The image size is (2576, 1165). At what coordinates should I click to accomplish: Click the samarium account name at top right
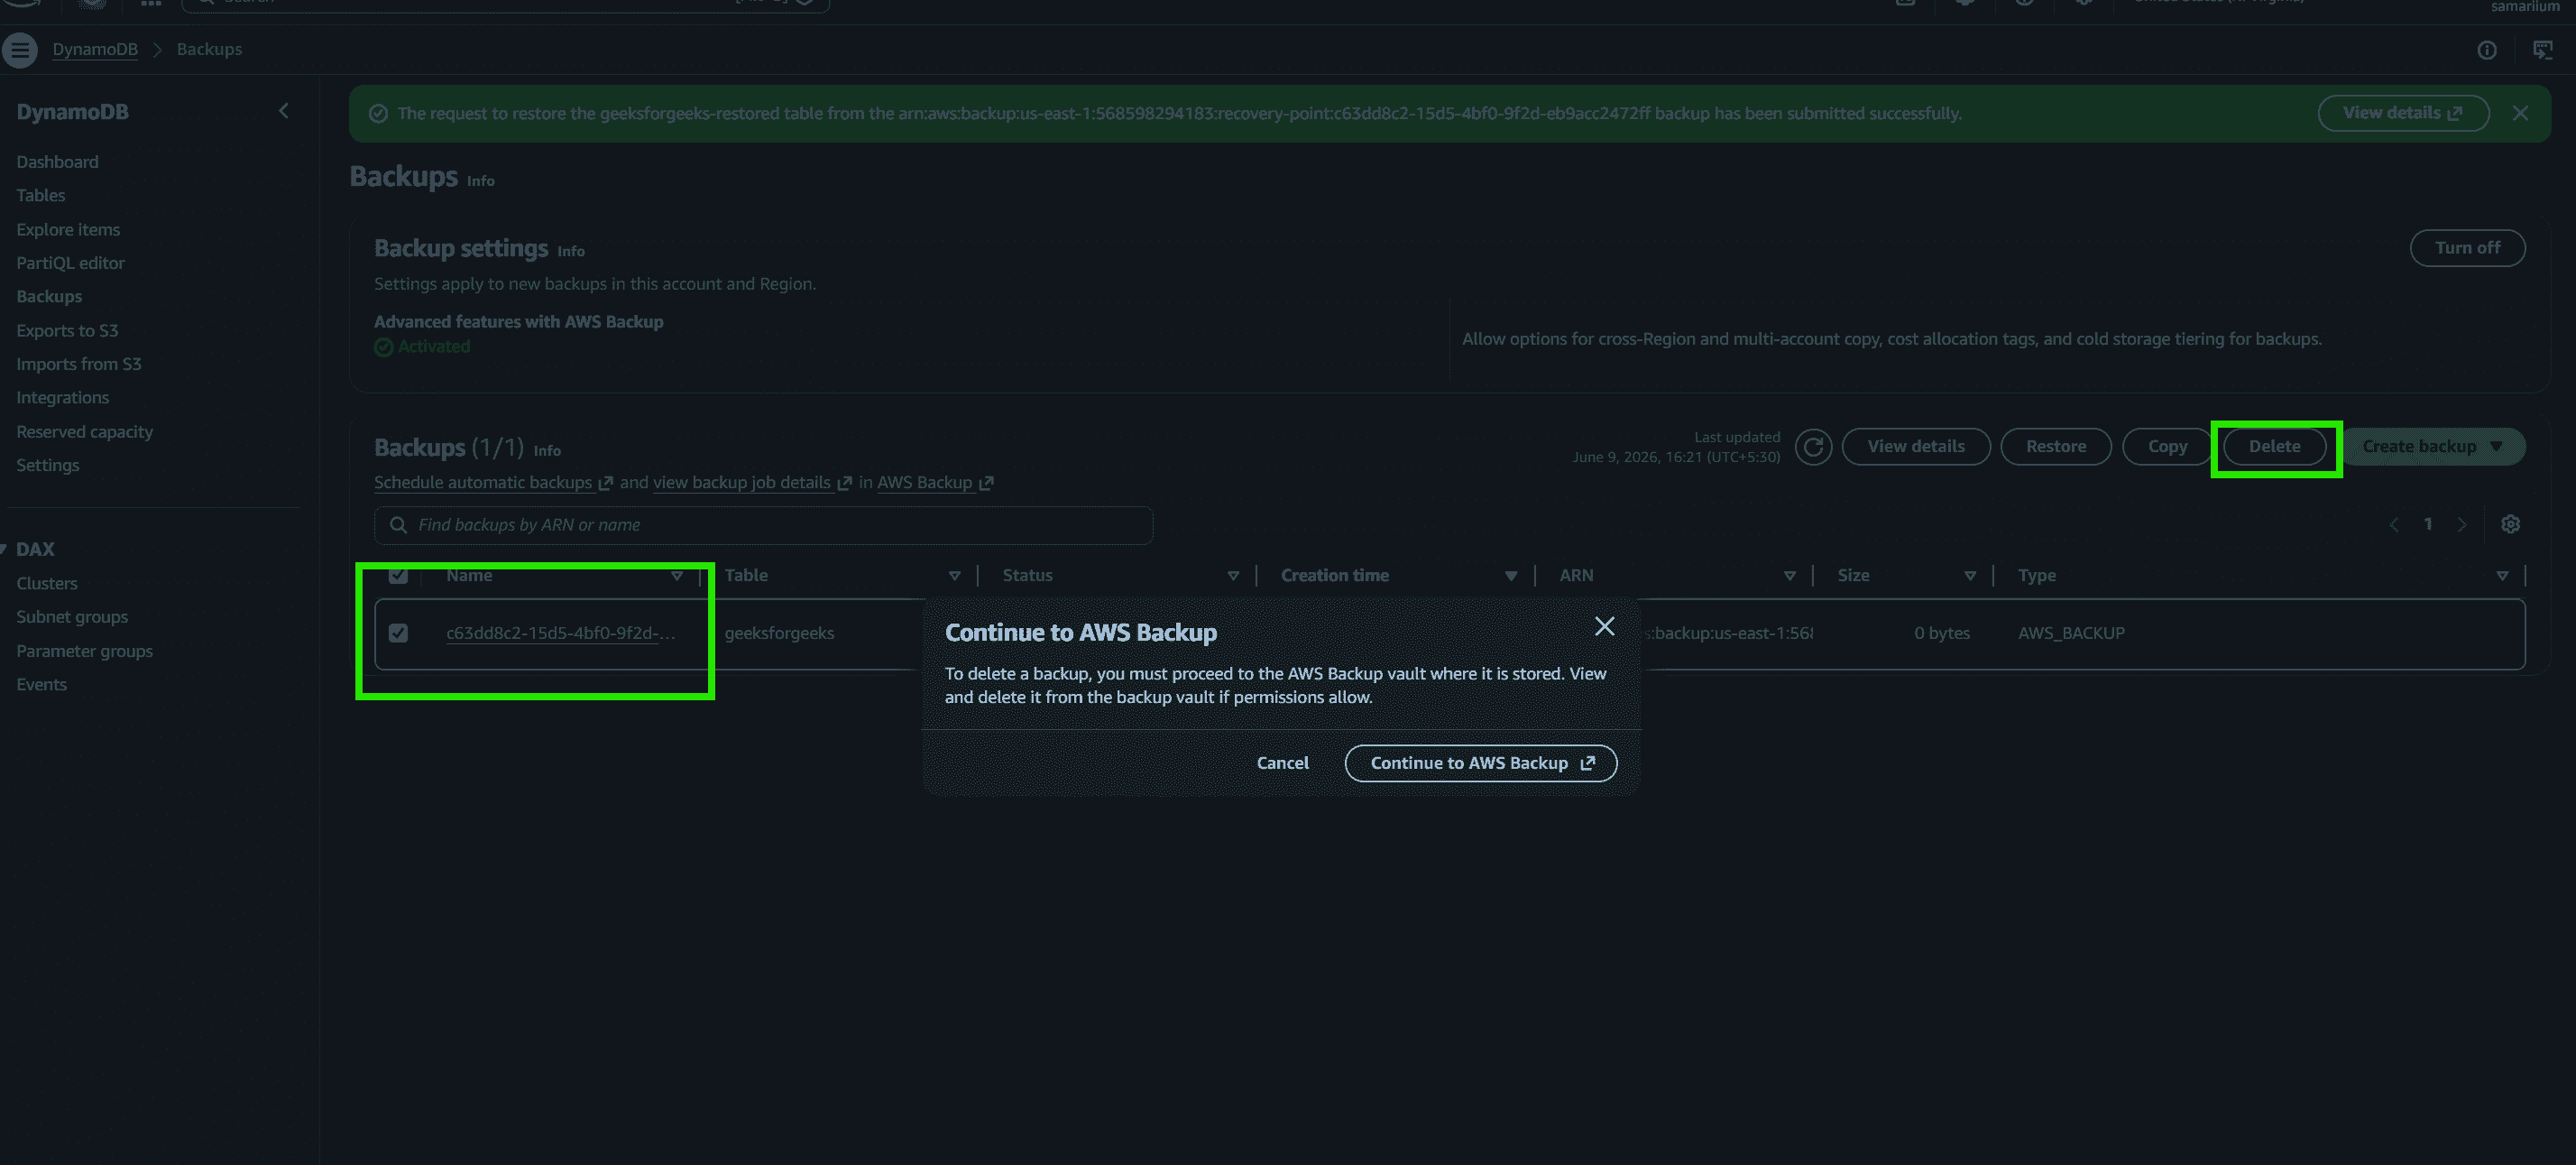click(2525, 7)
